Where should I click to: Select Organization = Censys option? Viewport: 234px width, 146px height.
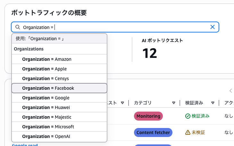coord(59,78)
